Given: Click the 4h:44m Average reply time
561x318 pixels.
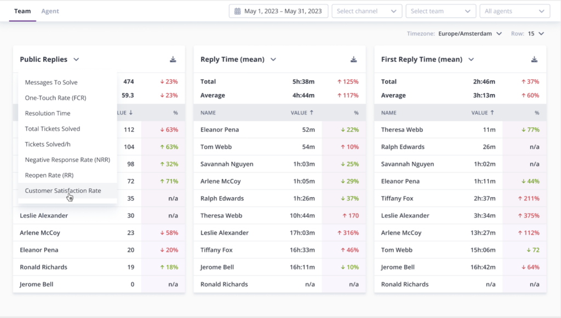Looking at the screenshot, I should (x=304, y=95).
